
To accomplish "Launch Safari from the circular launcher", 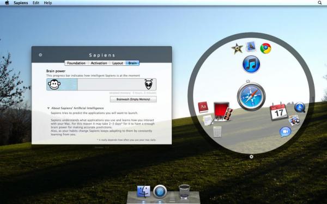I will coord(251,96).
